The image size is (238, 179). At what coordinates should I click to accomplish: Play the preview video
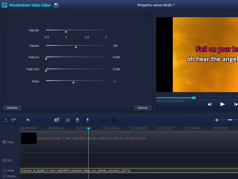[x=223, y=104]
